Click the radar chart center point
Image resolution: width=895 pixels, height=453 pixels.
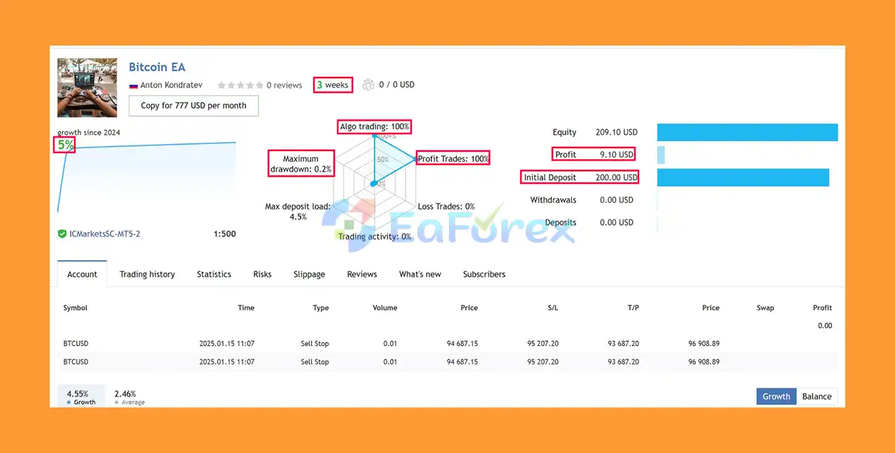tap(373, 184)
